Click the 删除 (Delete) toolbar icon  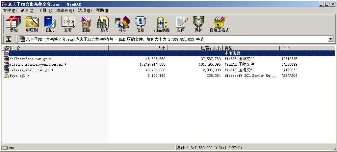point(86,24)
